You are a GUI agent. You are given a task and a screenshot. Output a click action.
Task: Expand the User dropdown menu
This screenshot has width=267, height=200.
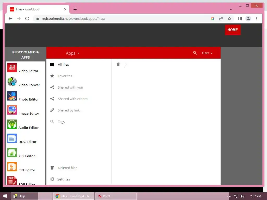207,53
